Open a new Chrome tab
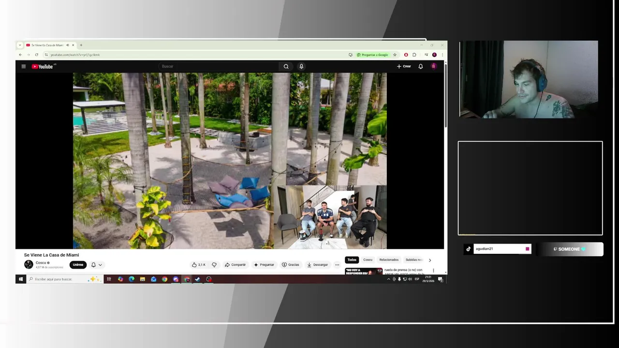This screenshot has width=619, height=348. coord(81,45)
